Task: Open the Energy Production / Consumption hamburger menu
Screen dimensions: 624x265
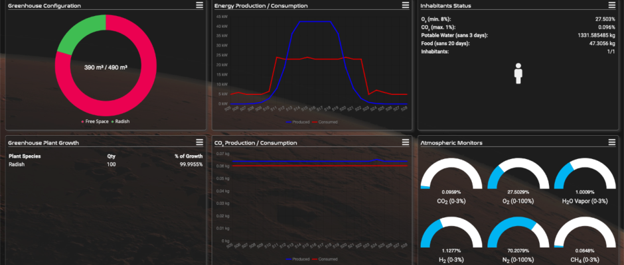Action: (406, 5)
